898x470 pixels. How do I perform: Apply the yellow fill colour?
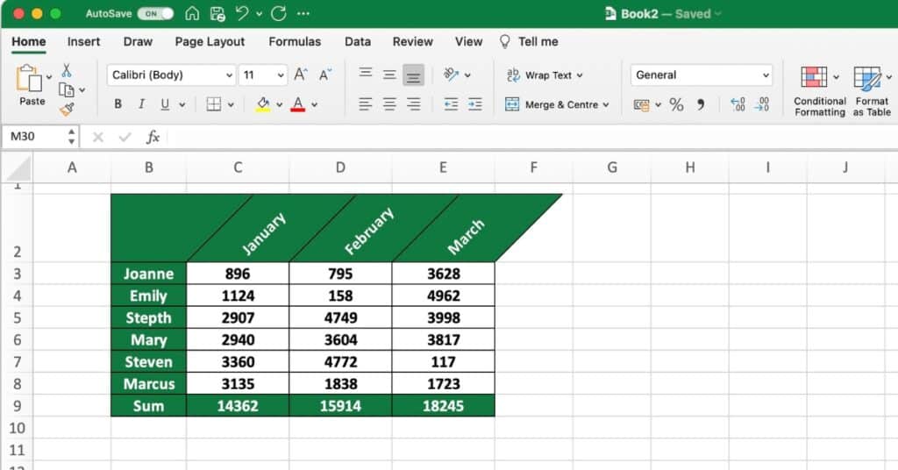click(x=263, y=104)
